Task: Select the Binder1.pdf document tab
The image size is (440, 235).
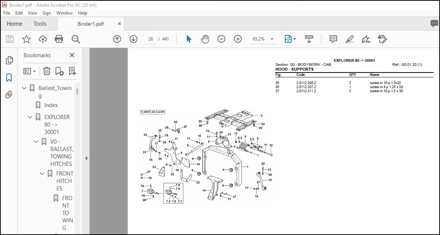Action: tap(91, 24)
